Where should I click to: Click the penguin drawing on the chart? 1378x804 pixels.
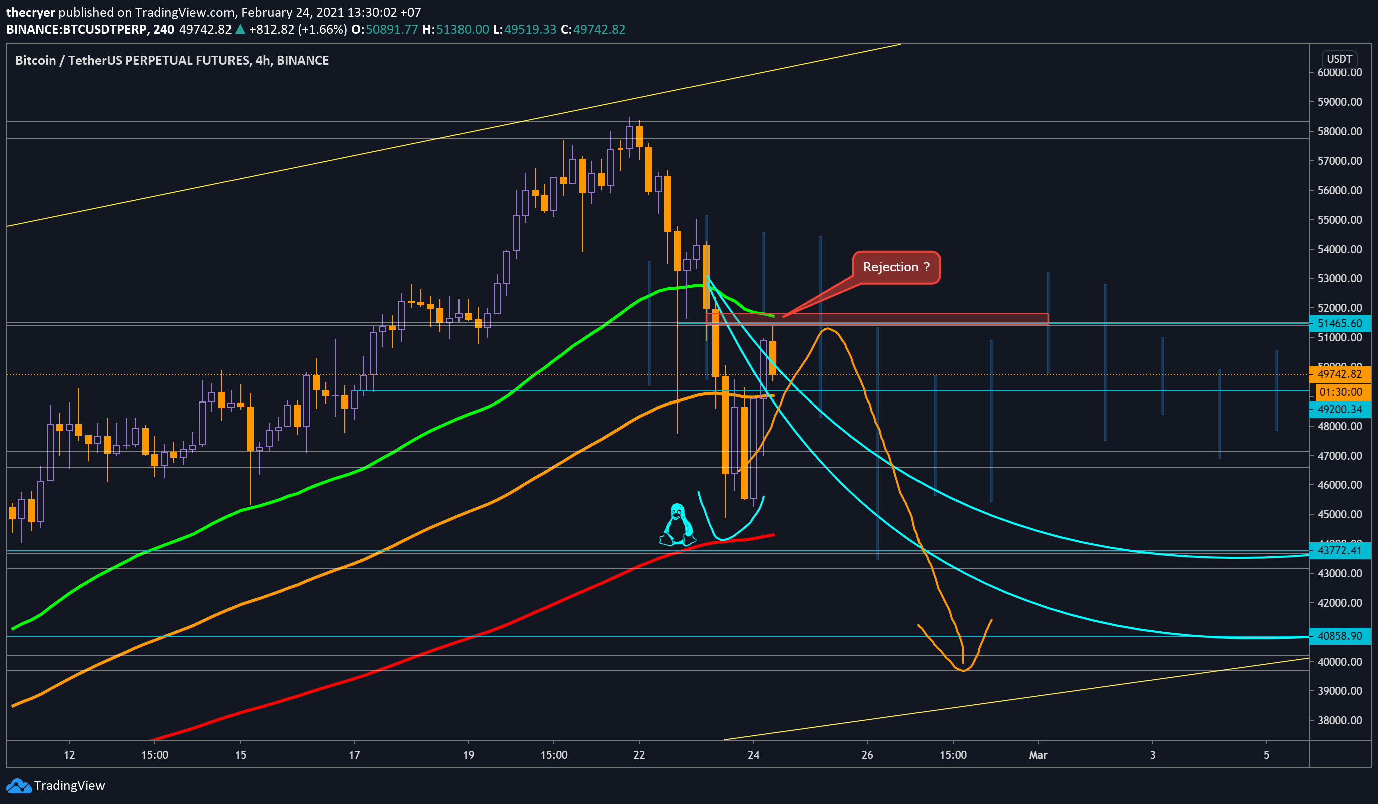[x=677, y=524]
